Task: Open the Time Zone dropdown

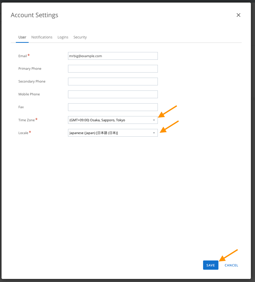Action: click(x=113, y=120)
